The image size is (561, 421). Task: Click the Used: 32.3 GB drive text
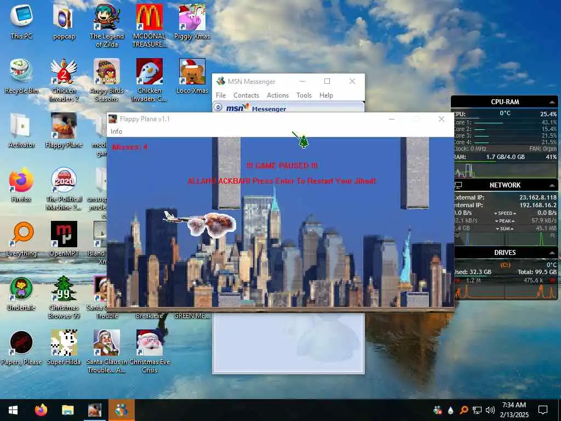point(473,272)
